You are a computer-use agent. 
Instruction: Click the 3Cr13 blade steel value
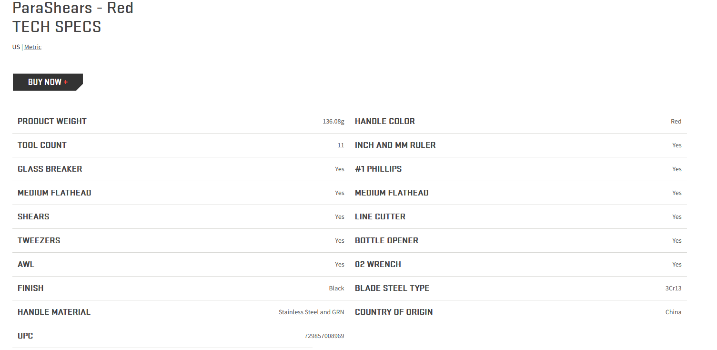click(x=674, y=288)
